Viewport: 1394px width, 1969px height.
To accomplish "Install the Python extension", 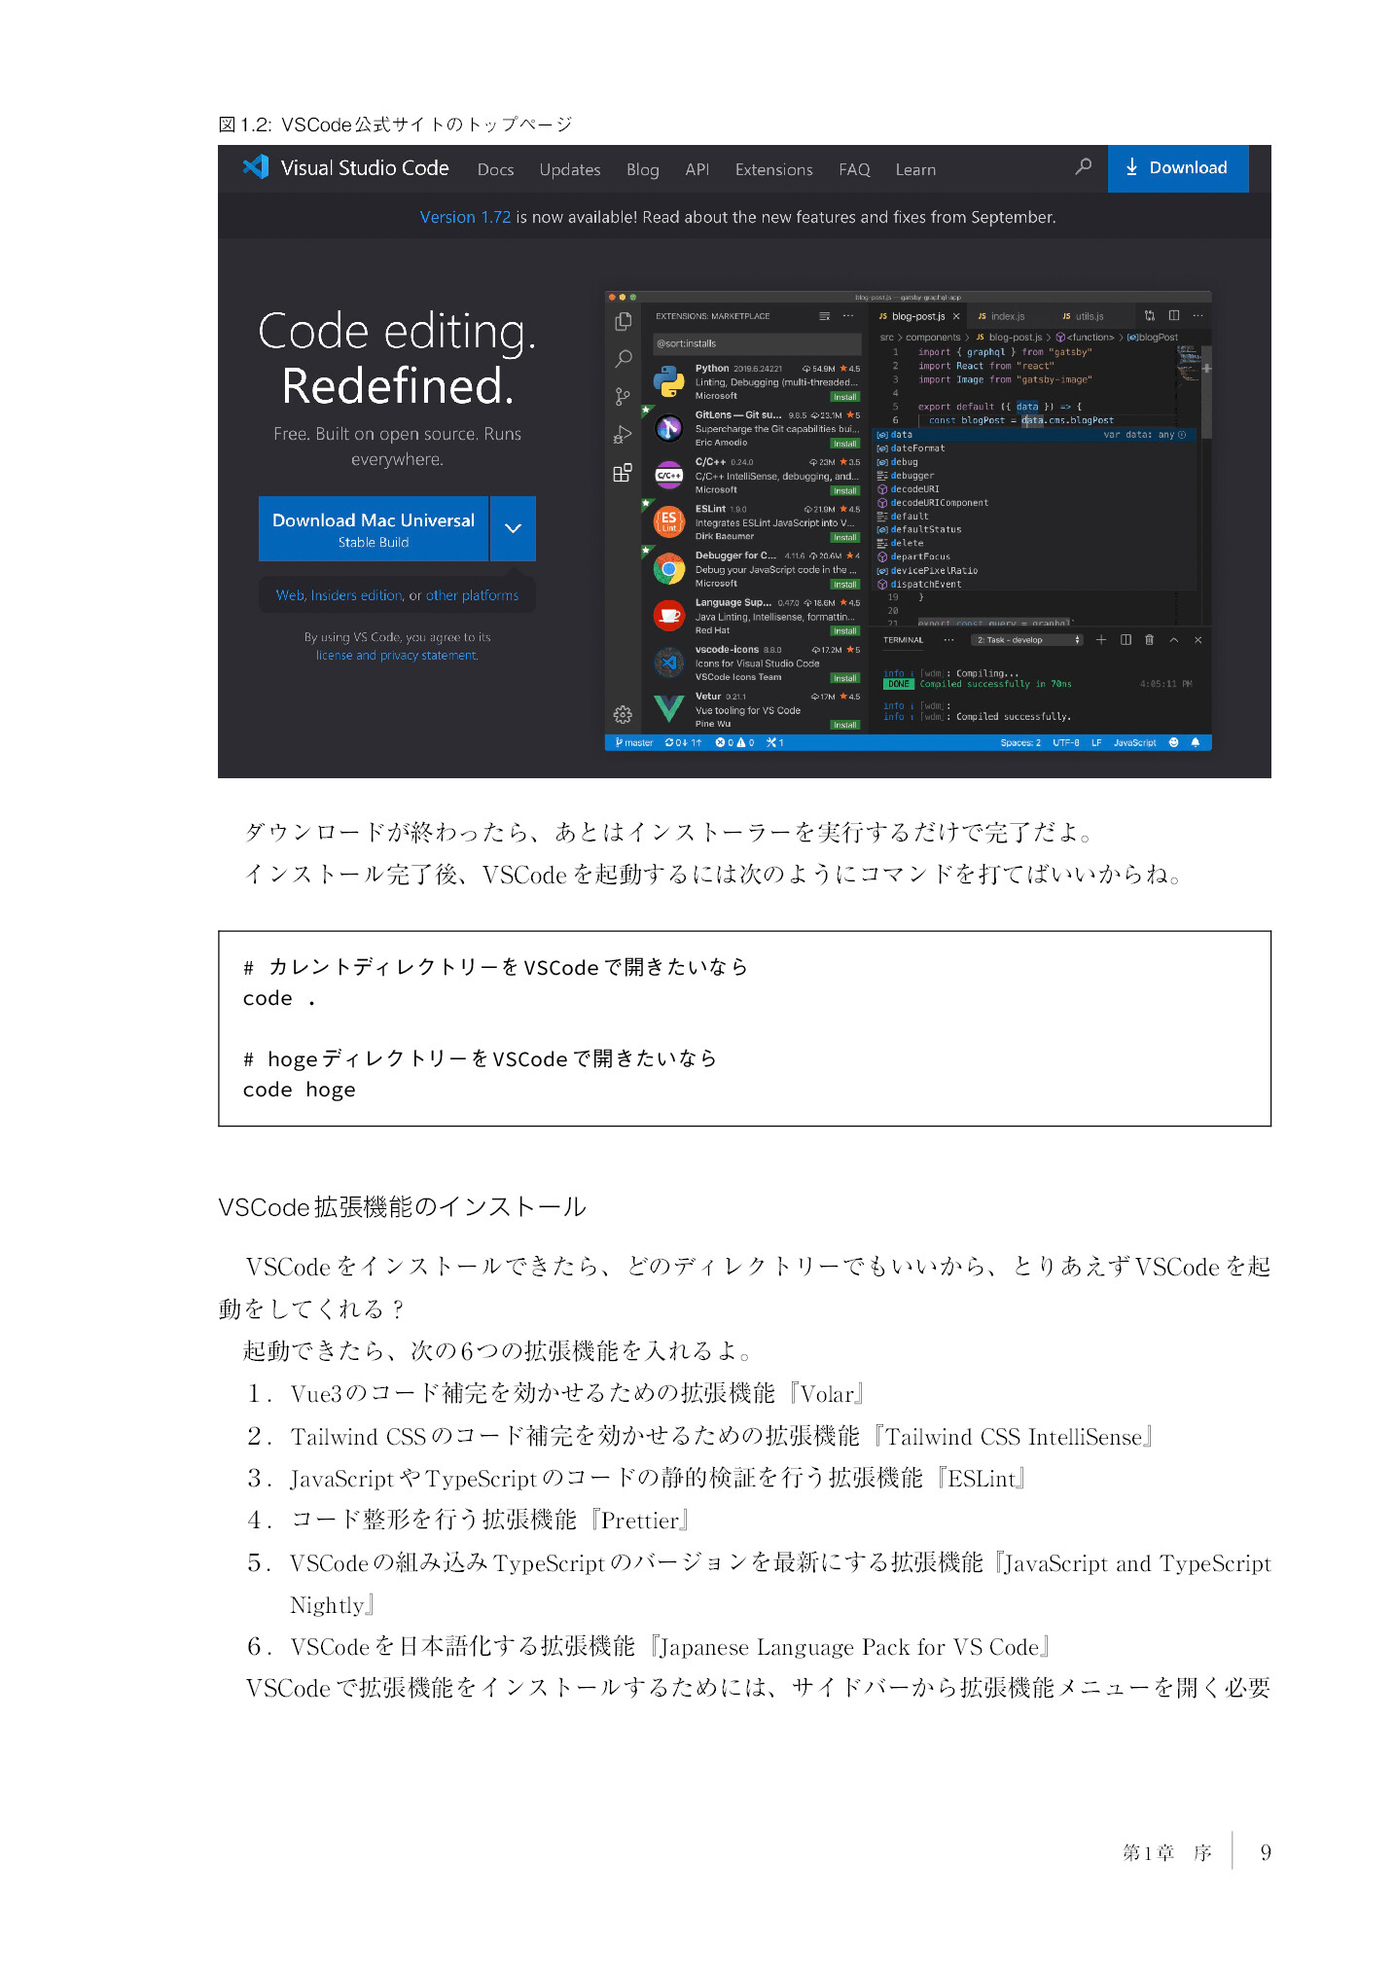I will [x=844, y=397].
